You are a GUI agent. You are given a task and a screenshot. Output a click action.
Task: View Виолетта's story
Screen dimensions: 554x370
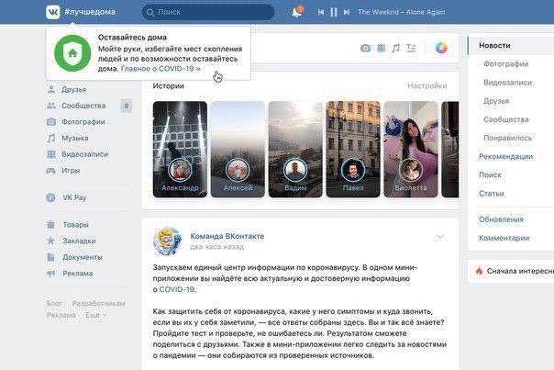[411, 150]
